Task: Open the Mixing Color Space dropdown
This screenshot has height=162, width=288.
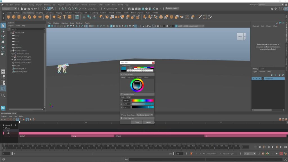Action: [x=145, y=115]
